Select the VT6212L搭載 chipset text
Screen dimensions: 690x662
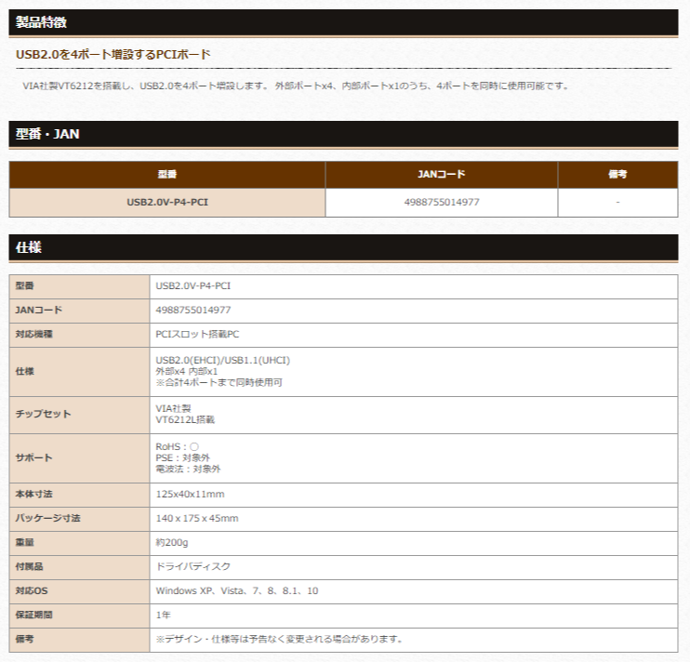186,420
